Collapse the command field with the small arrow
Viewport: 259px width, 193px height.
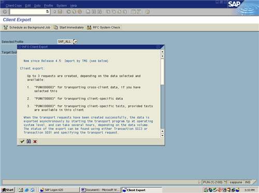[x=54, y=12]
